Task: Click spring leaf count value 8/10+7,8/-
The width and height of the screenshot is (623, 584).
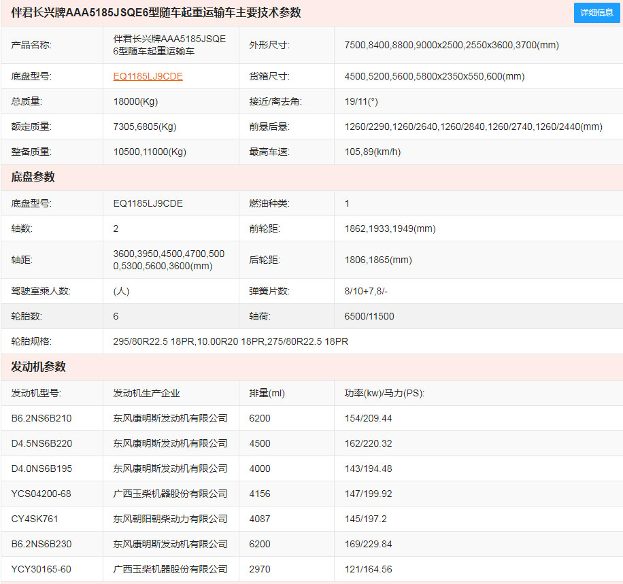Action: (x=366, y=291)
